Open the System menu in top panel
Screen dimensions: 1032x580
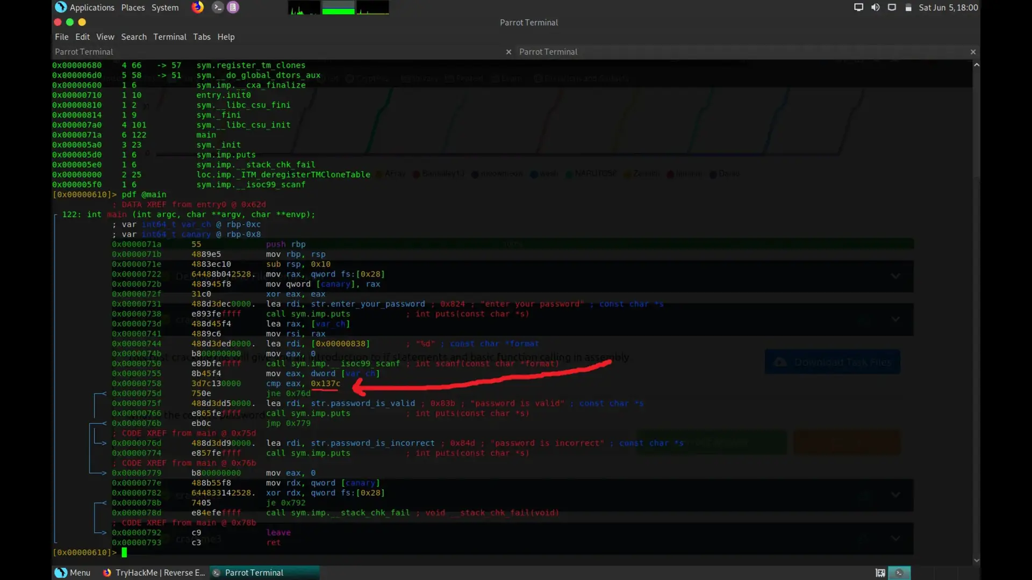point(165,8)
